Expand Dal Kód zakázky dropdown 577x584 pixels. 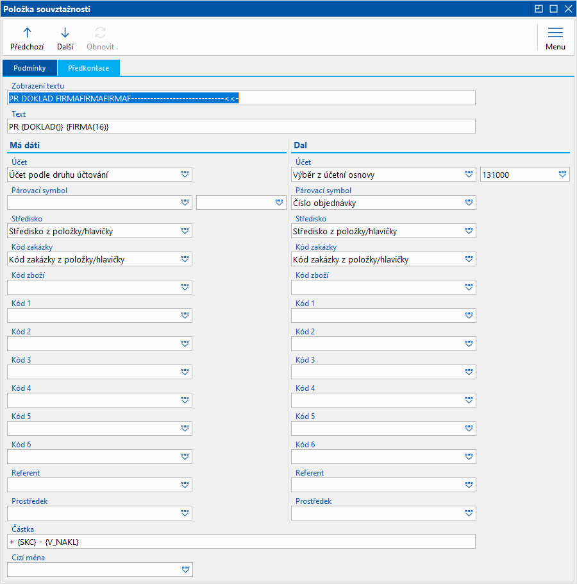click(469, 259)
